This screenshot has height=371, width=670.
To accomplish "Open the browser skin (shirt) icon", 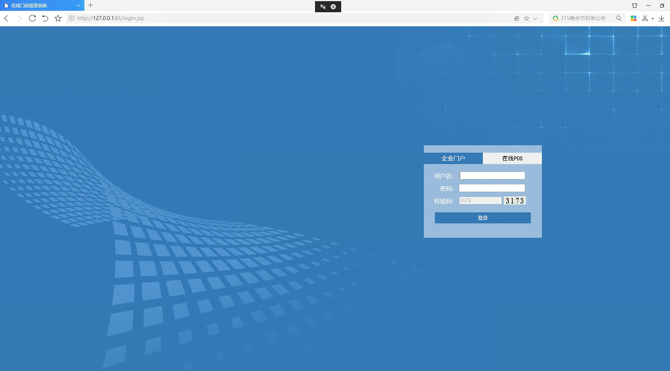I will (634, 6).
